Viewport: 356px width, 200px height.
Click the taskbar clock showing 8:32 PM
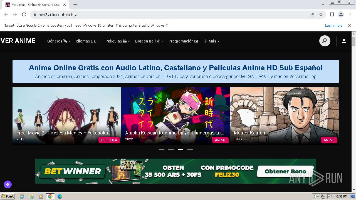pyautogui.click(x=342, y=196)
